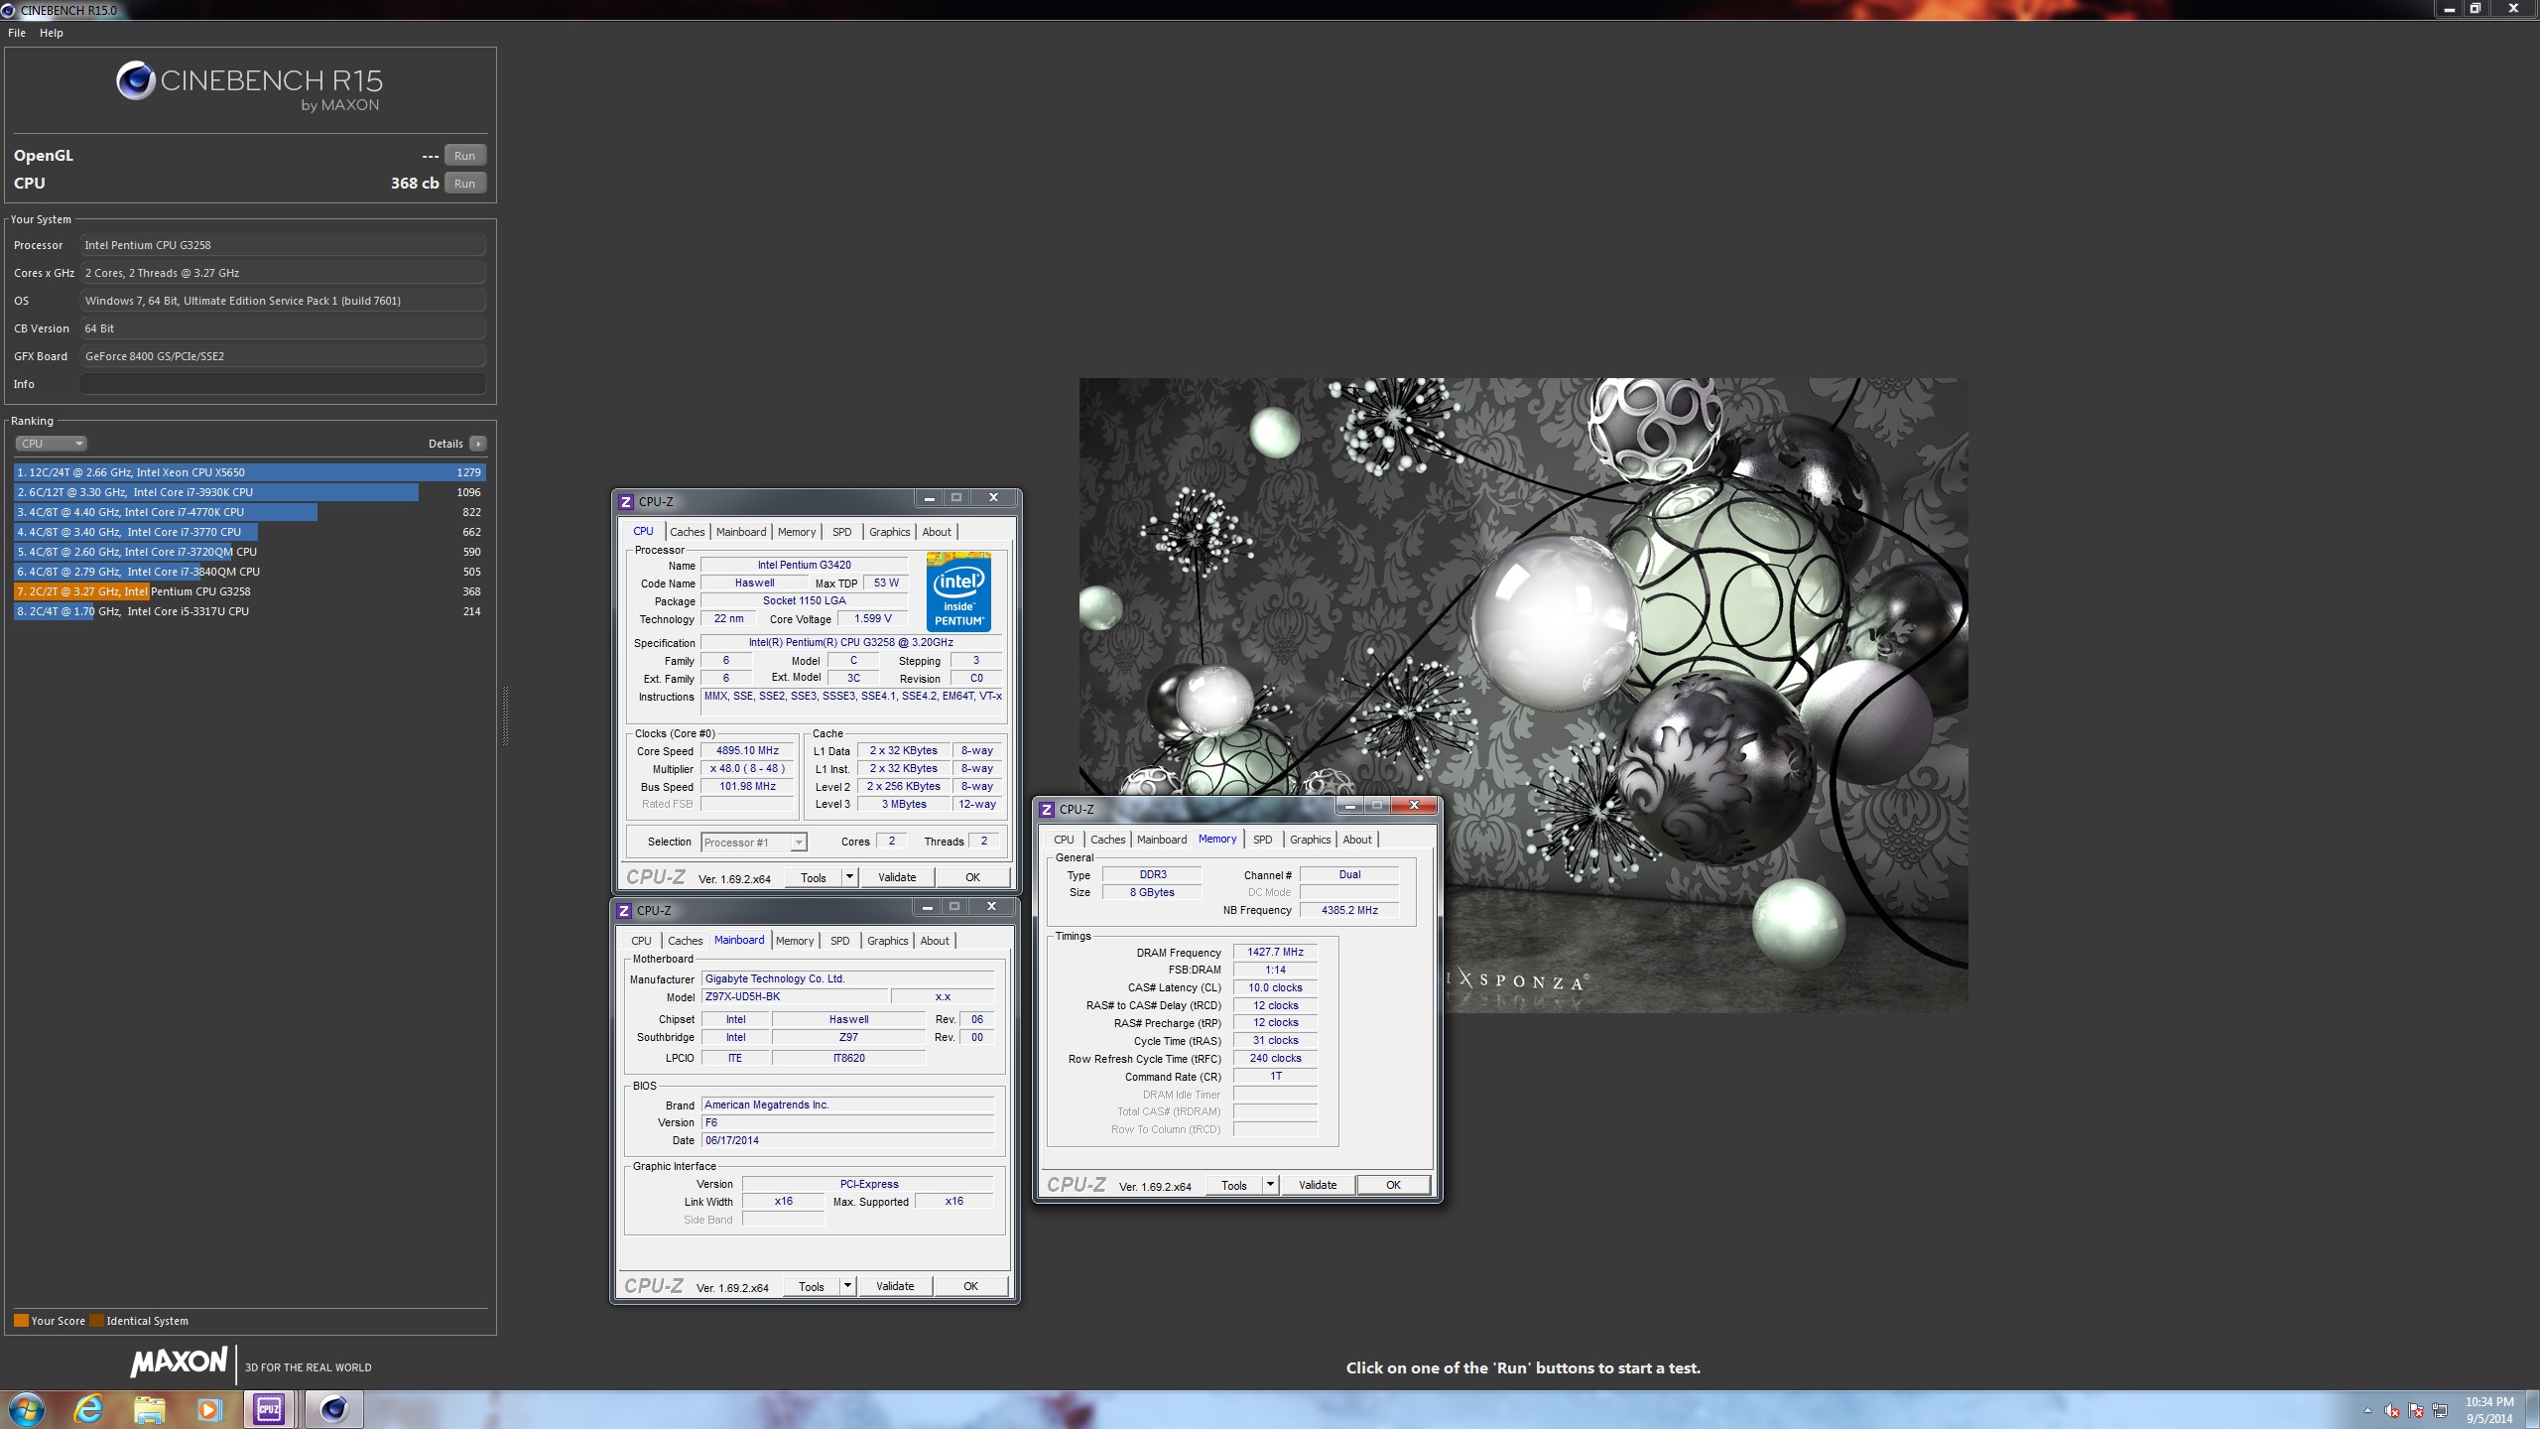Switch to CPU-Z in the taskbar
Viewport: 2540px width, 1429px height.
pyautogui.click(x=269, y=1409)
